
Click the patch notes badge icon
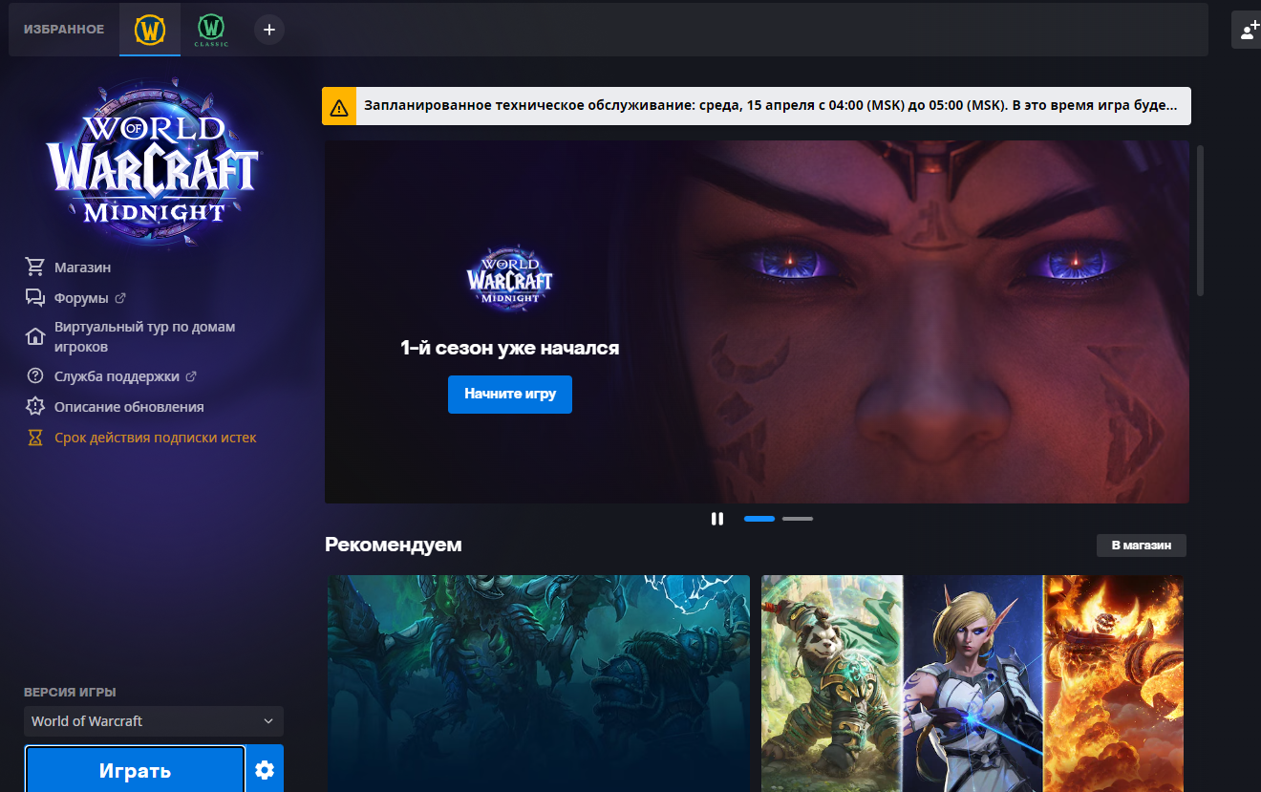click(x=35, y=407)
